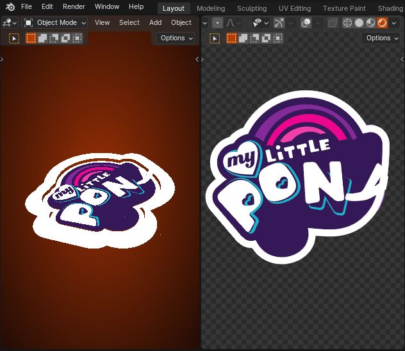The width and height of the screenshot is (405, 351).
Task: Switch to the Modeling workspace tab
Action: (x=211, y=8)
